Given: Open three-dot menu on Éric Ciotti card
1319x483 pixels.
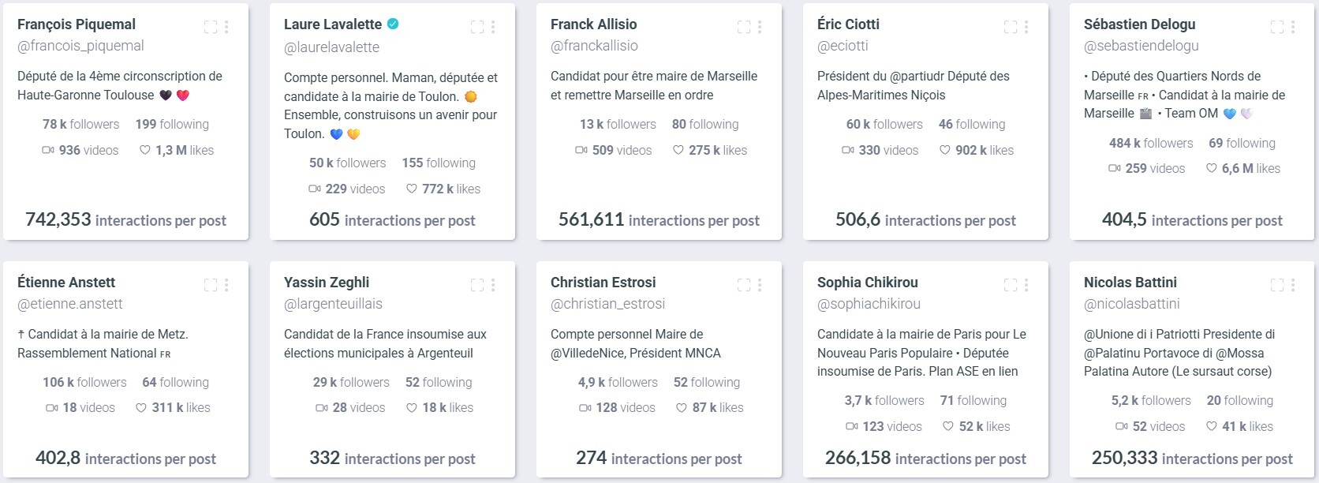Looking at the screenshot, I should click(x=1026, y=27).
